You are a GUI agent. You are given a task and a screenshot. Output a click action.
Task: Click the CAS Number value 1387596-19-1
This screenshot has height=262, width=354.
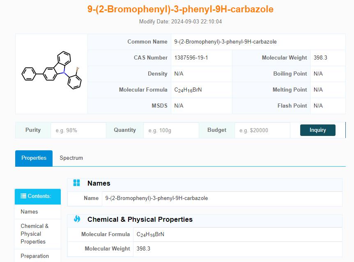click(191, 57)
